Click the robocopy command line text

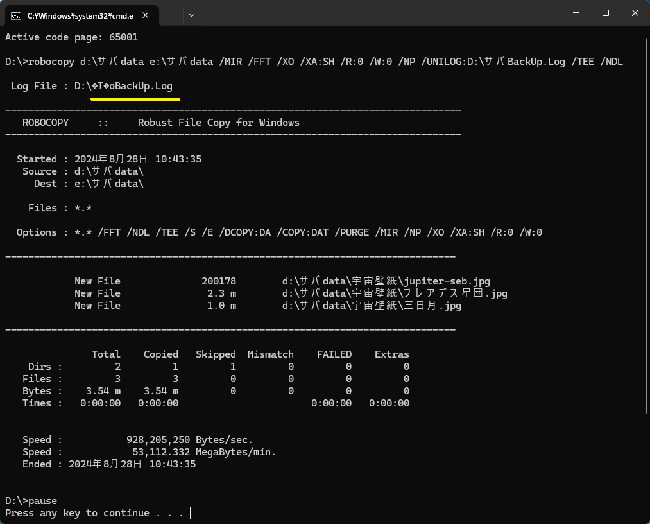[x=314, y=62]
